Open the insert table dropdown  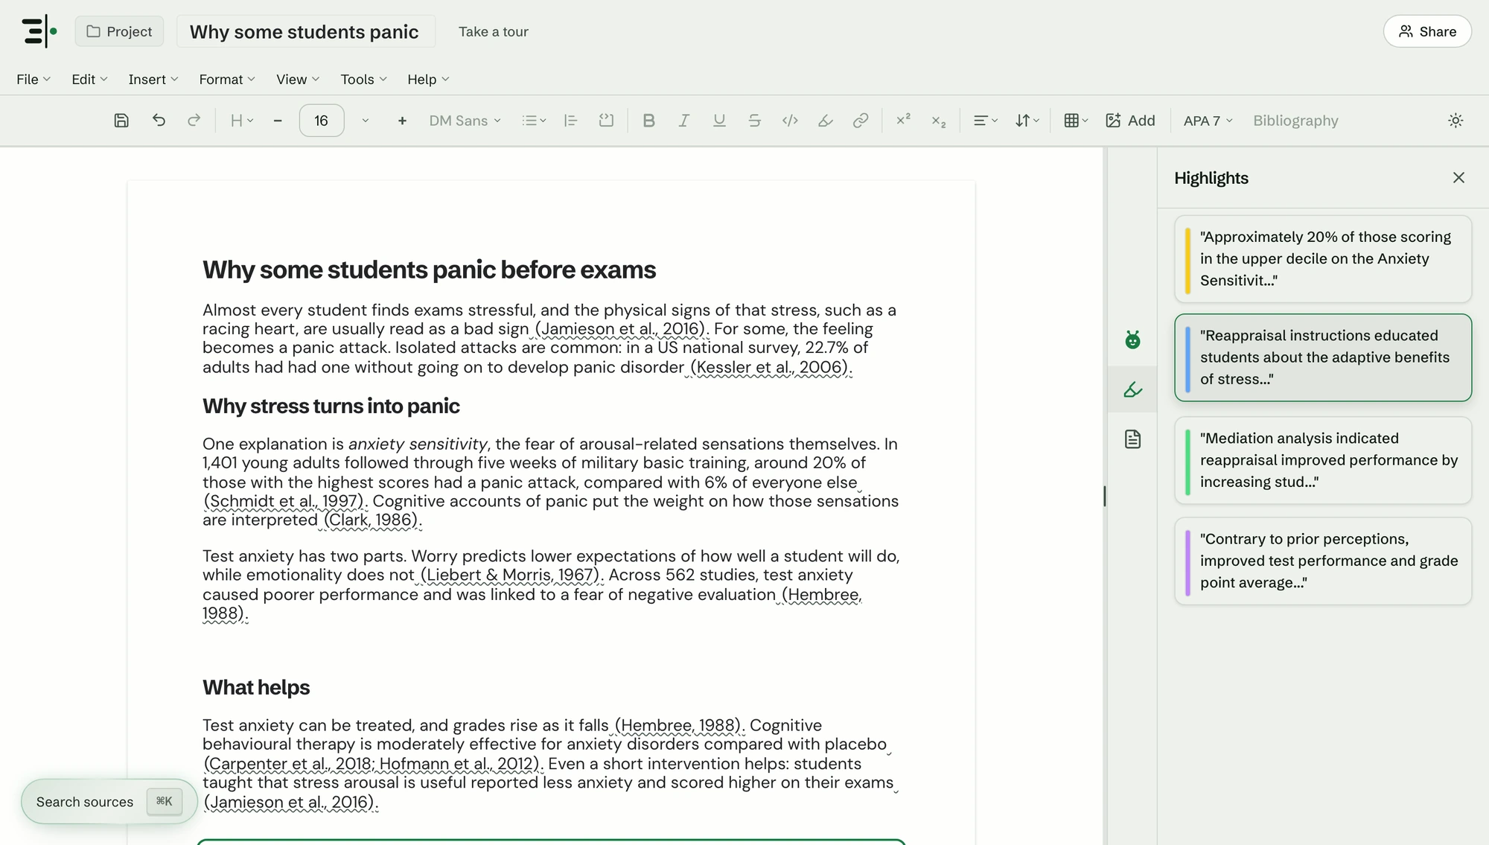click(1076, 121)
